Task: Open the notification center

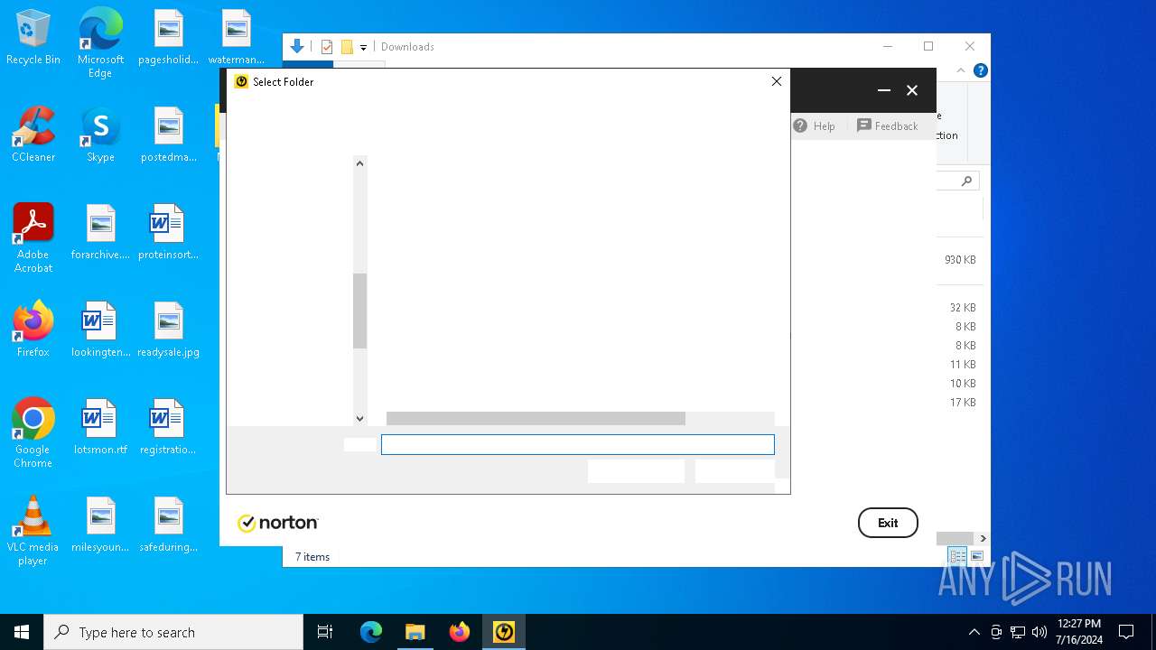Action: 1126,632
